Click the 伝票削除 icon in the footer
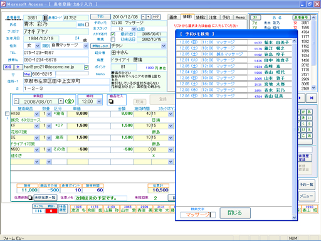 pyautogui.click(x=30, y=198)
